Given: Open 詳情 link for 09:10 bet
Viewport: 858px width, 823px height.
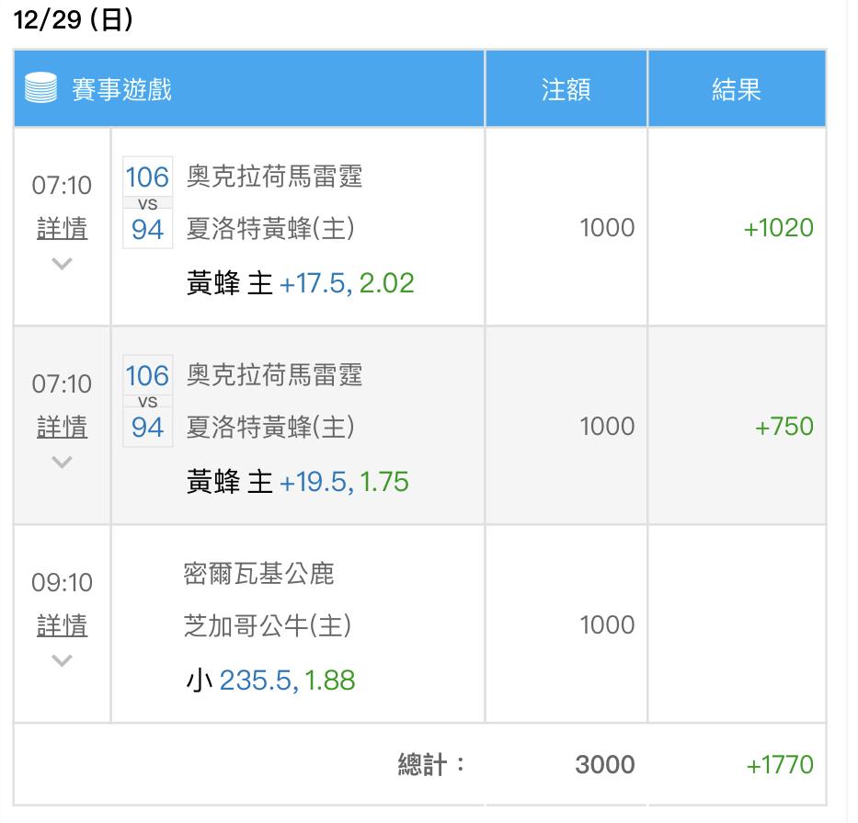Looking at the screenshot, I should click(x=62, y=626).
